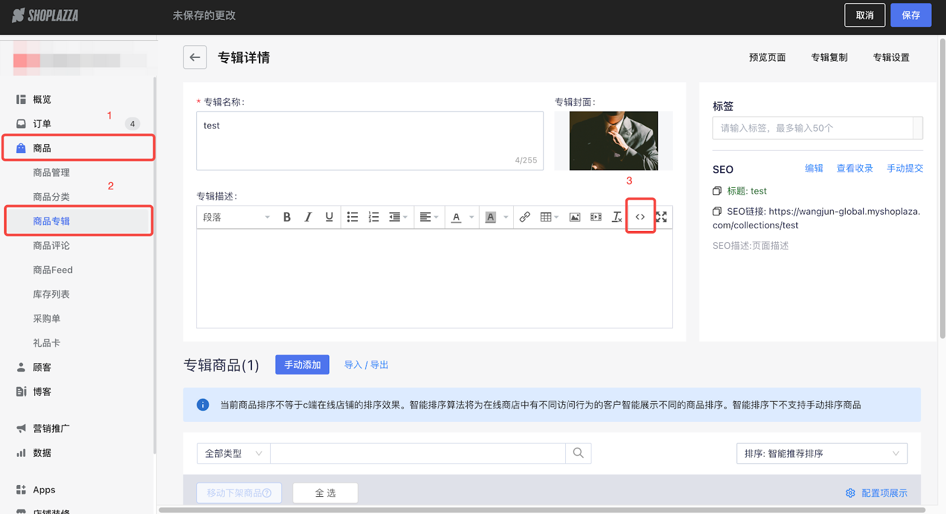The image size is (946, 514).
Task: Open 配置项展示 display settings
Action: pos(877,493)
